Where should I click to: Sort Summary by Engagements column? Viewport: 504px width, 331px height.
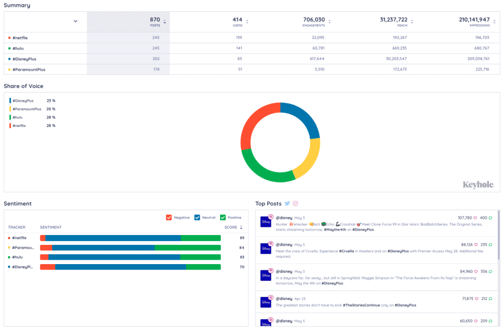(x=329, y=22)
